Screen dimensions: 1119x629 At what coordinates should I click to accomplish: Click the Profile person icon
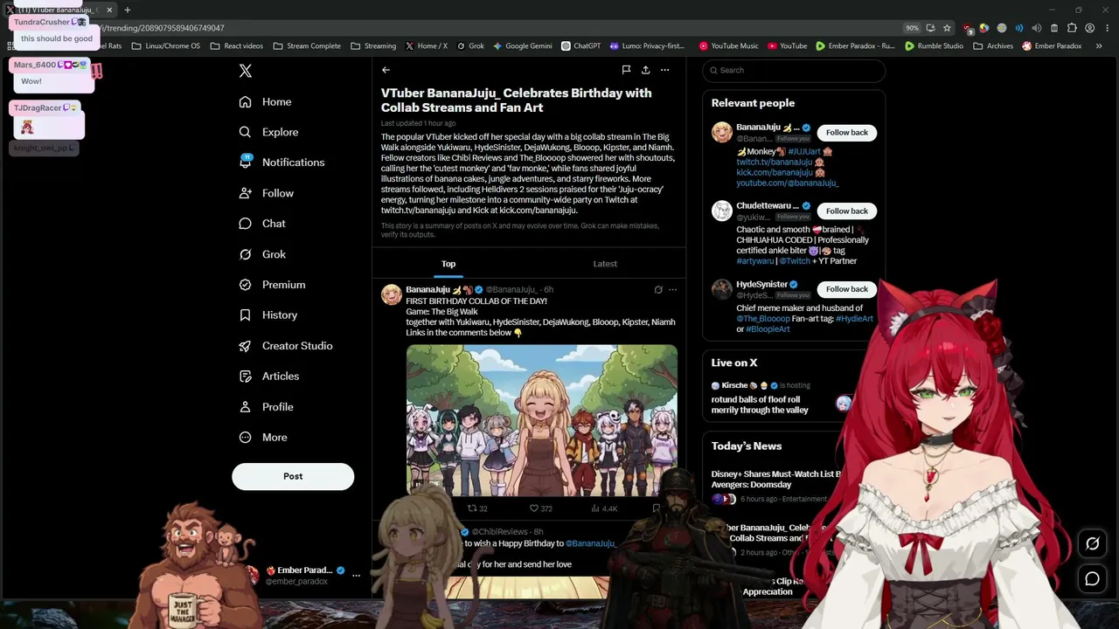[x=246, y=407]
